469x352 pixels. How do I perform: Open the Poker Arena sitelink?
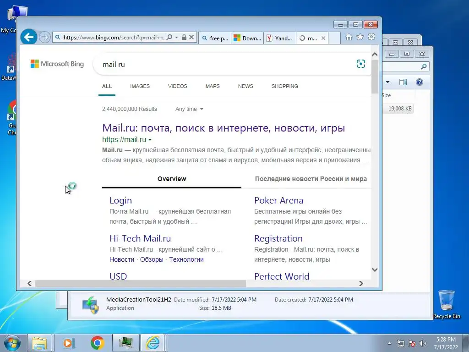pyautogui.click(x=278, y=200)
